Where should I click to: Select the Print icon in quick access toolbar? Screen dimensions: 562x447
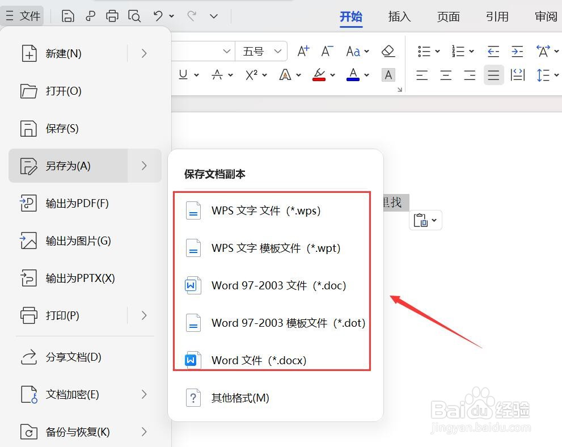[112, 15]
